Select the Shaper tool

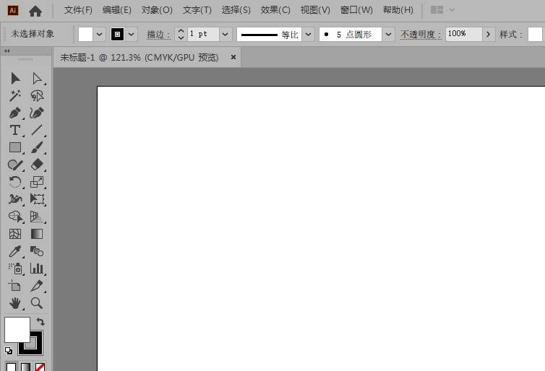click(x=15, y=165)
